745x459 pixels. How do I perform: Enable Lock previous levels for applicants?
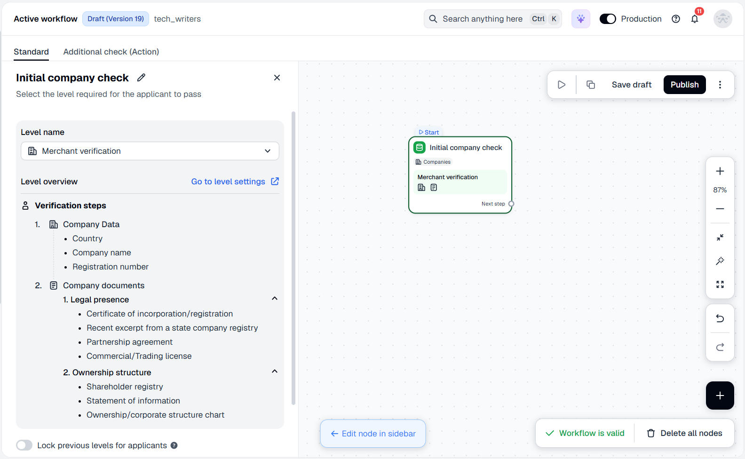[x=24, y=445]
